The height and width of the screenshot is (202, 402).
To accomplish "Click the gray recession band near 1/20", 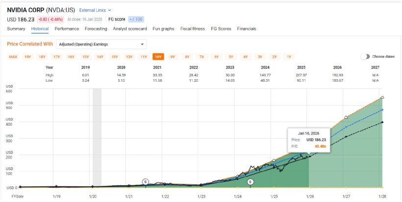I will point(97,137).
